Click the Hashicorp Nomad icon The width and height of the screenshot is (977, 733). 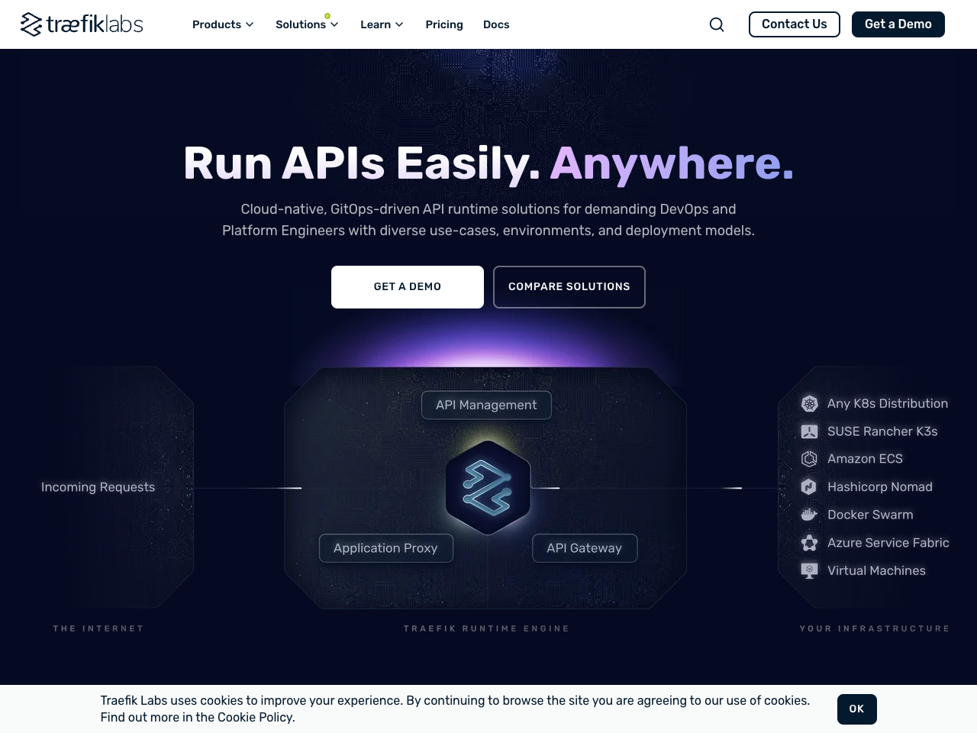click(809, 487)
